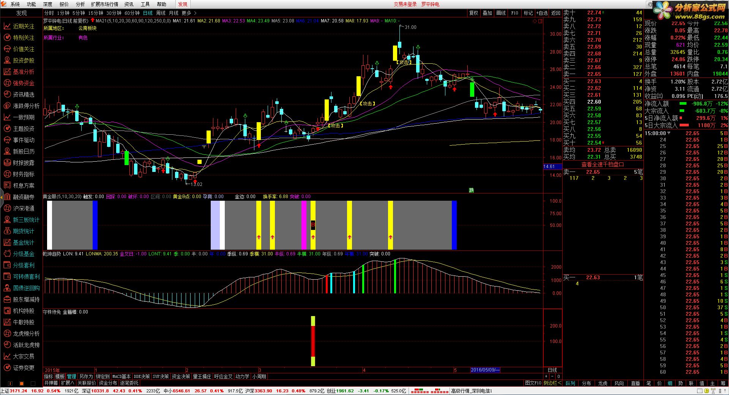Switch chart to 5分钟 period
The image size is (729, 395).
tap(79, 13)
